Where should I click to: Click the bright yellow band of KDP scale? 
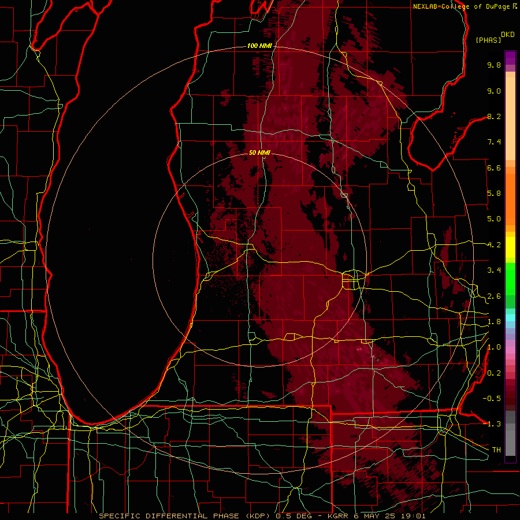(x=510, y=247)
